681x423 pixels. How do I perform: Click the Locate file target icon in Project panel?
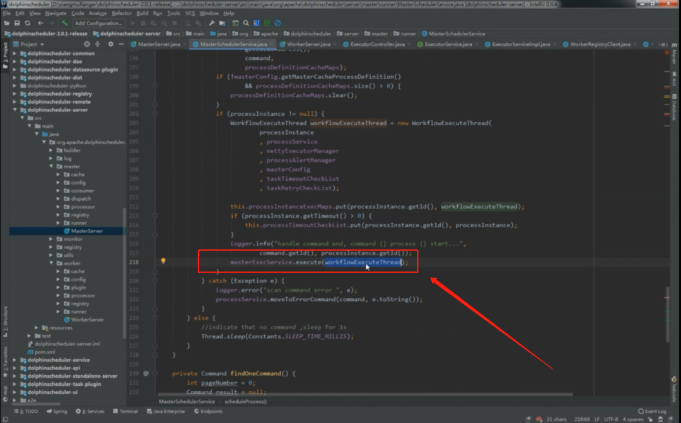87,44
